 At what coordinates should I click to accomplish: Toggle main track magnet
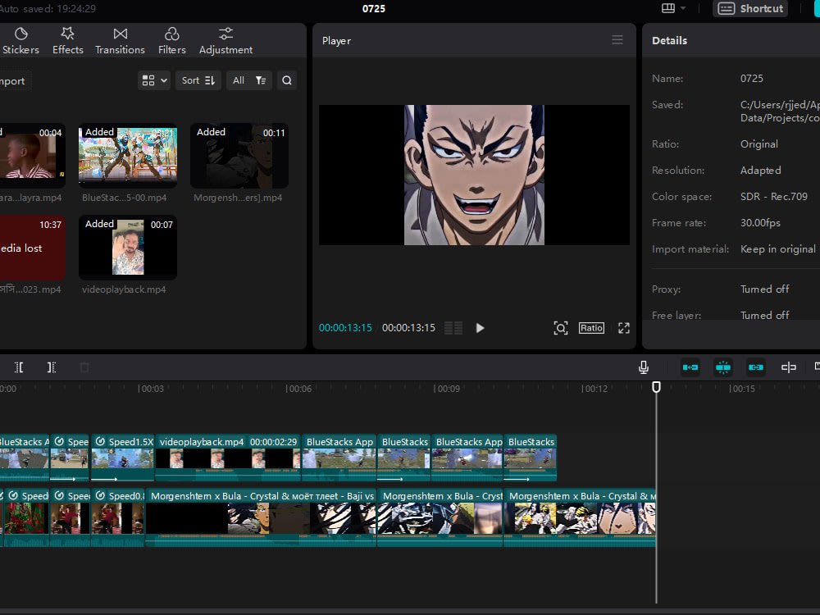690,367
